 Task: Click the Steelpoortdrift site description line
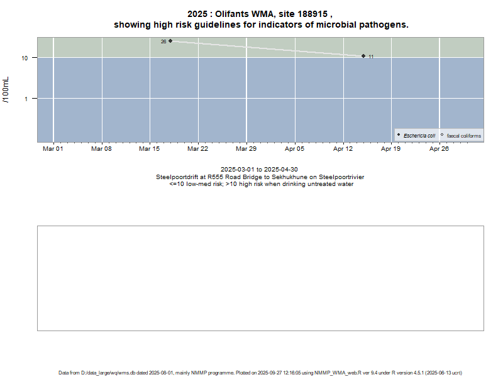click(x=260, y=177)
